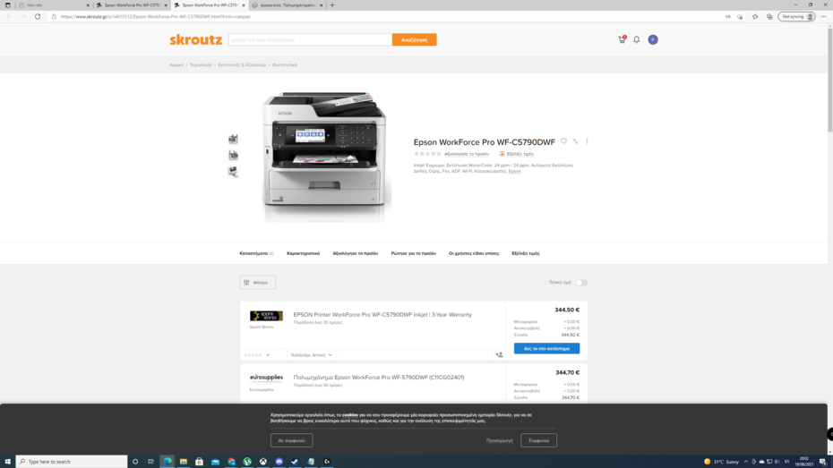Click the Προσαρμογή cookie settings link

click(x=500, y=440)
